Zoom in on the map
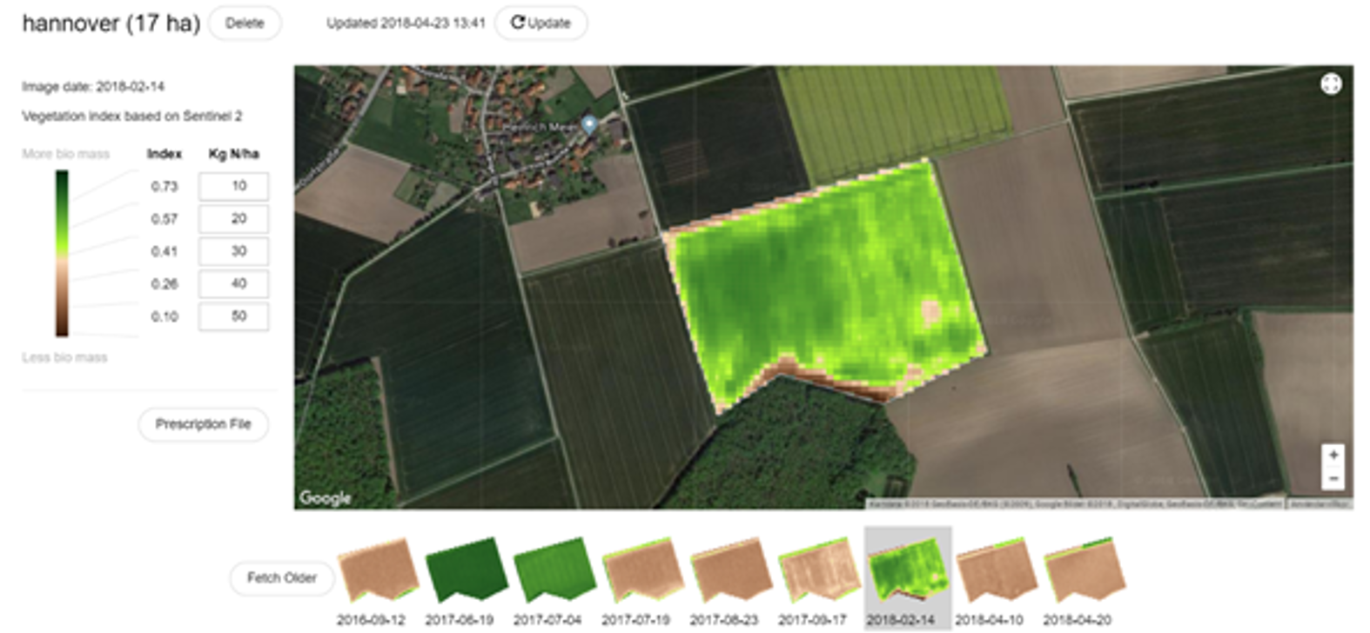The height and width of the screenshot is (633, 1370). [1333, 456]
